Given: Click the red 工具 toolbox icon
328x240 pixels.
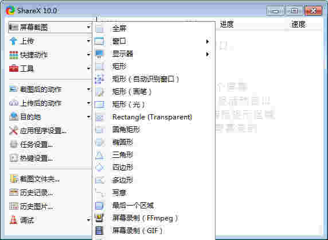Looking at the screenshot, I should [x=14, y=68].
